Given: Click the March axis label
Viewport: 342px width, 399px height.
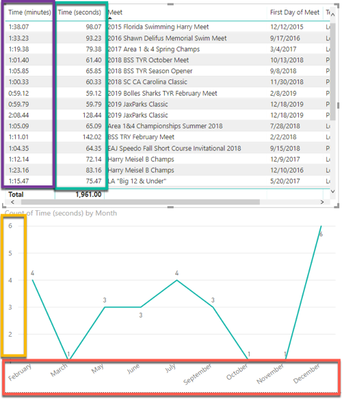Looking at the screenshot, I should tap(59, 370).
